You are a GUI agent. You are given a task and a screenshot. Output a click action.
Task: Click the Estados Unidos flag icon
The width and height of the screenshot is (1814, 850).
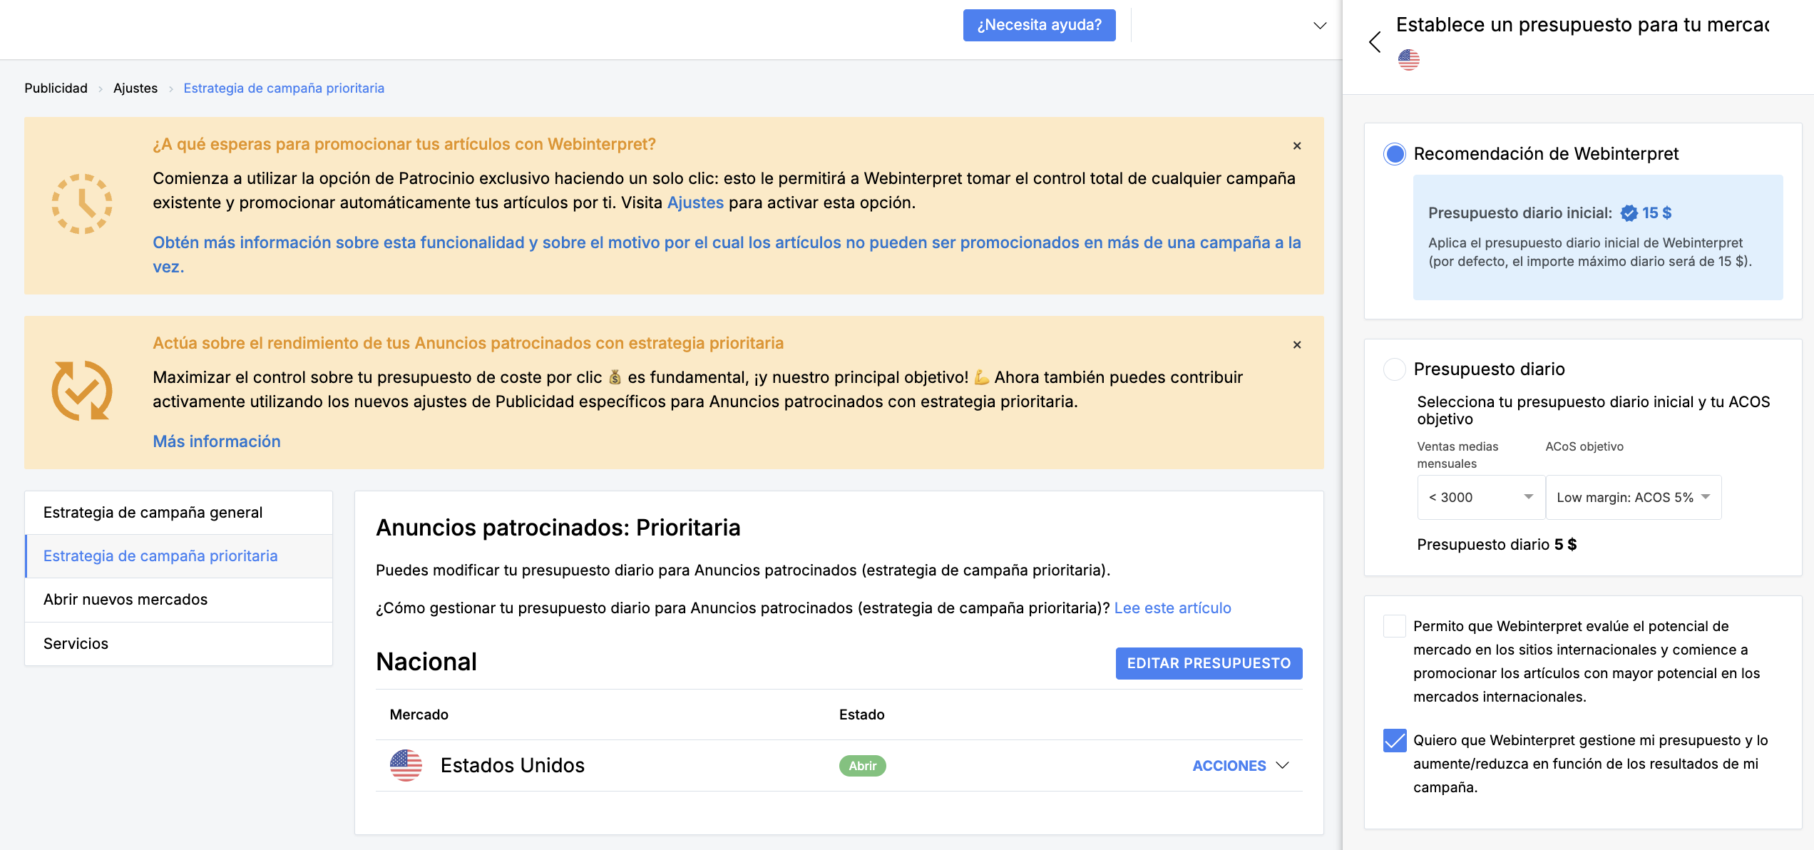pyautogui.click(x=406, y=765)
